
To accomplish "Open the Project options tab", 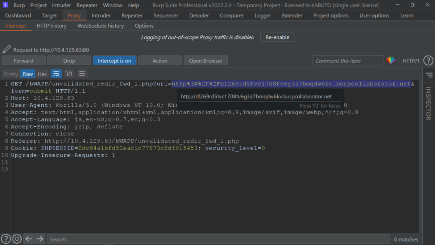I will [331, 16].
